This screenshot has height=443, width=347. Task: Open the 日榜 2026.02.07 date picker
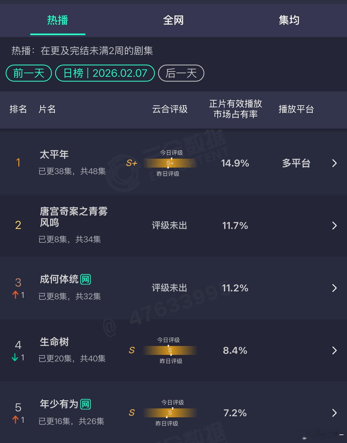(x=105, y=73)
